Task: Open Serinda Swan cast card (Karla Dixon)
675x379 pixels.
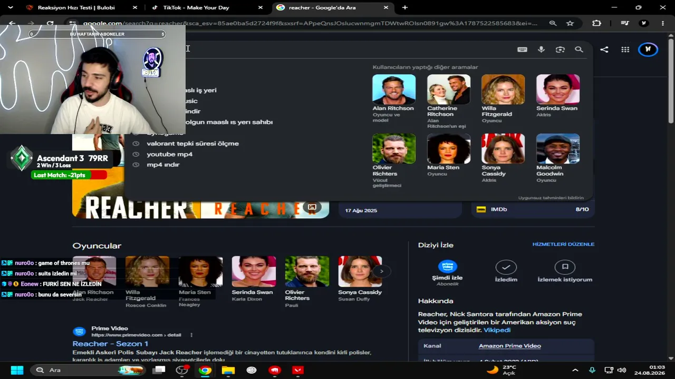Action: 253,279
